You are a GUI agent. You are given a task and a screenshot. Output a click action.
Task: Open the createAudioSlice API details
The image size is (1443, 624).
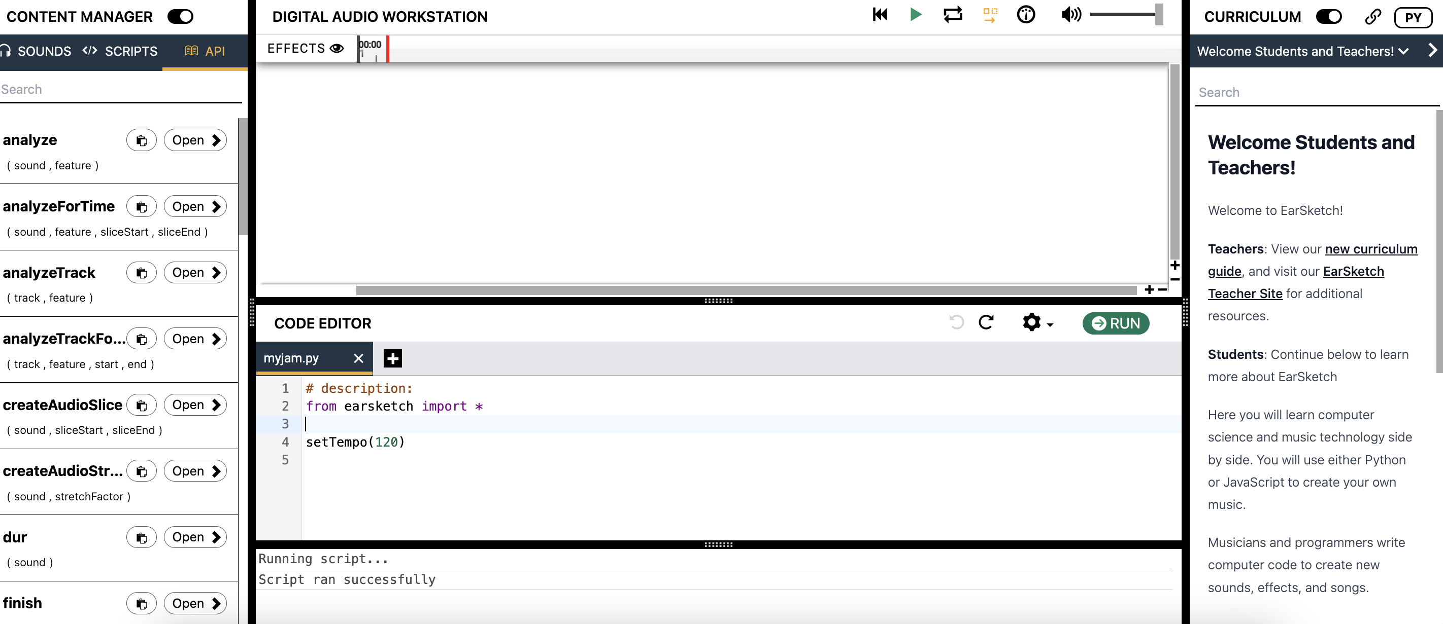click(x=195, y=405)
